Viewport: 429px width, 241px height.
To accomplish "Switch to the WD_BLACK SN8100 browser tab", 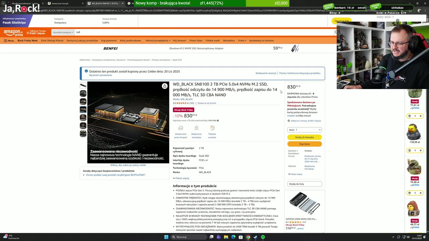I will [x=105, y=3].
